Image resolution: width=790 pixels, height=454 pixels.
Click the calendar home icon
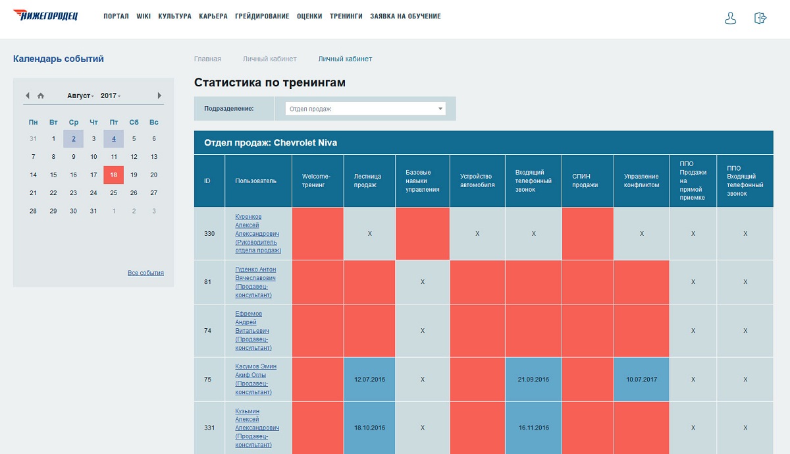coord(41,96)
